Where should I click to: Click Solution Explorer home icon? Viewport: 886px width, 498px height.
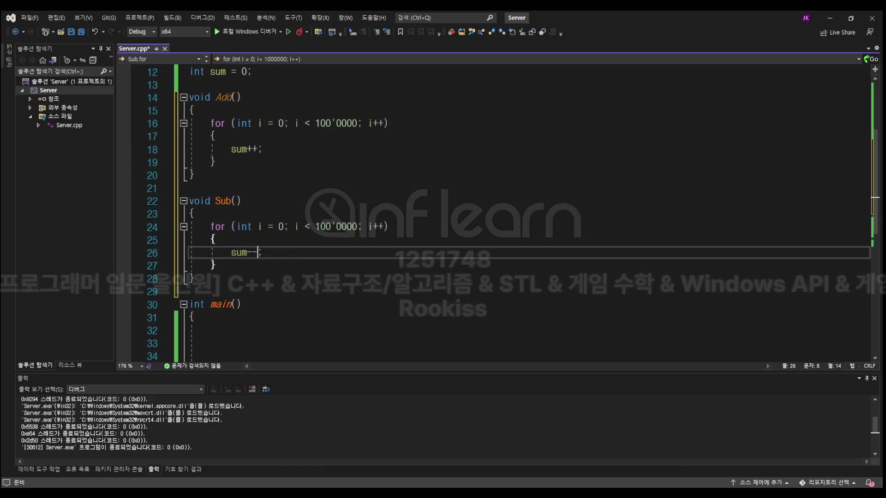pos(42,60)
